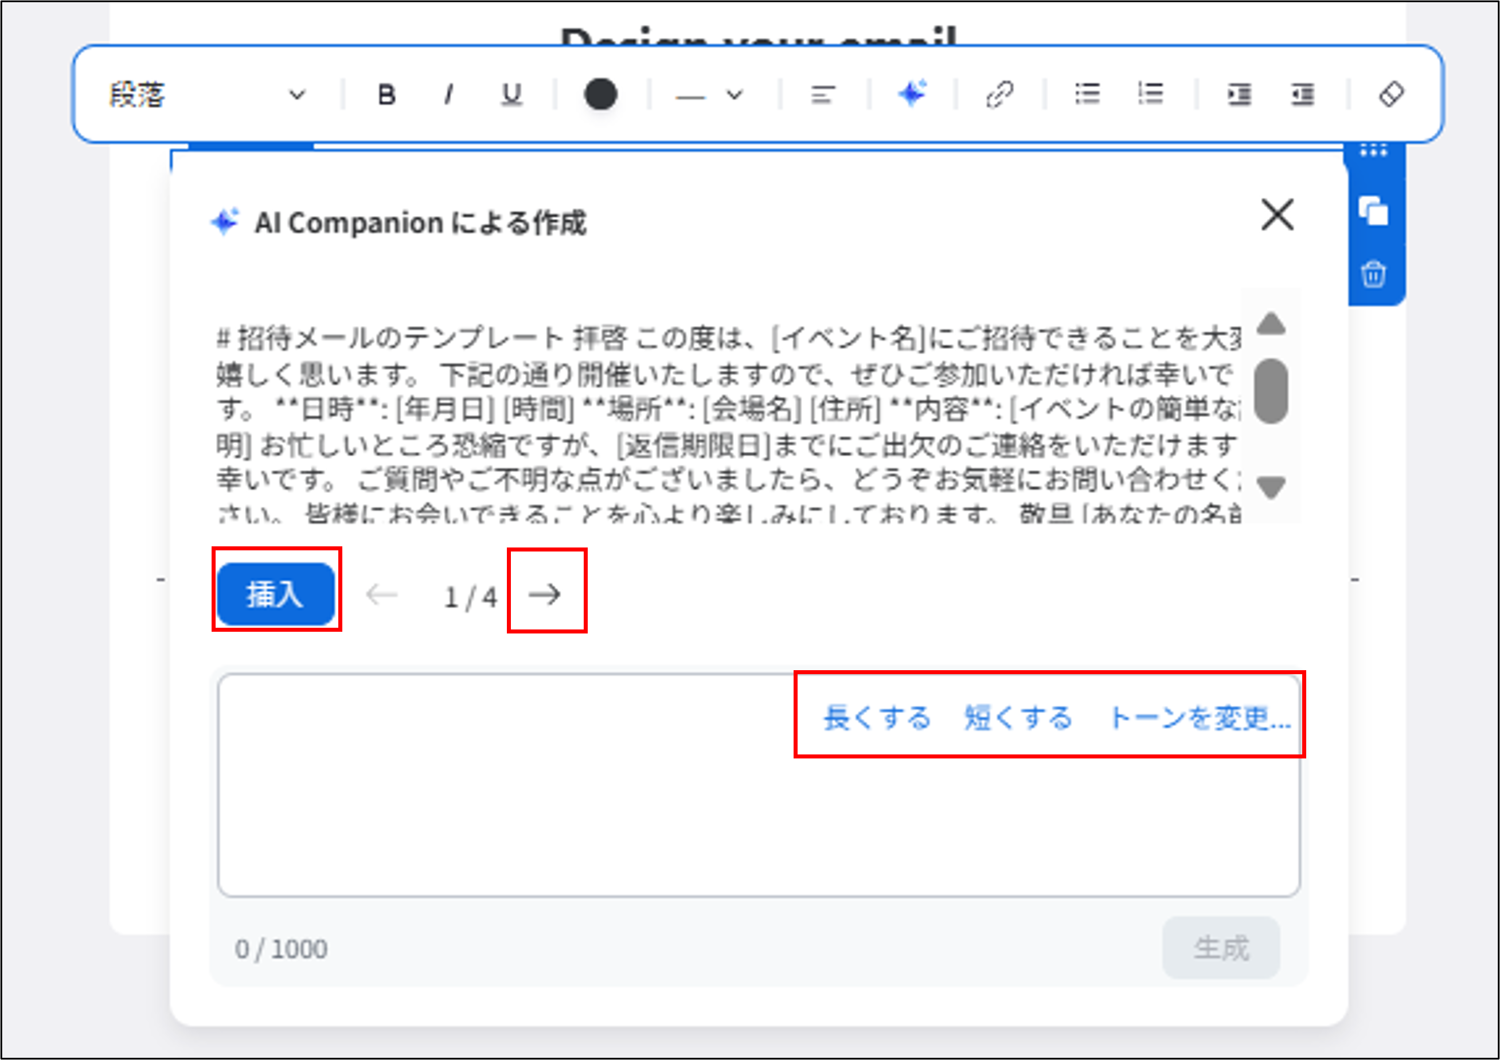This screenshot has height=1060, width=1500.
Task: Duplicate the block with the copy icon
Action: click(x=1374, y=211)
